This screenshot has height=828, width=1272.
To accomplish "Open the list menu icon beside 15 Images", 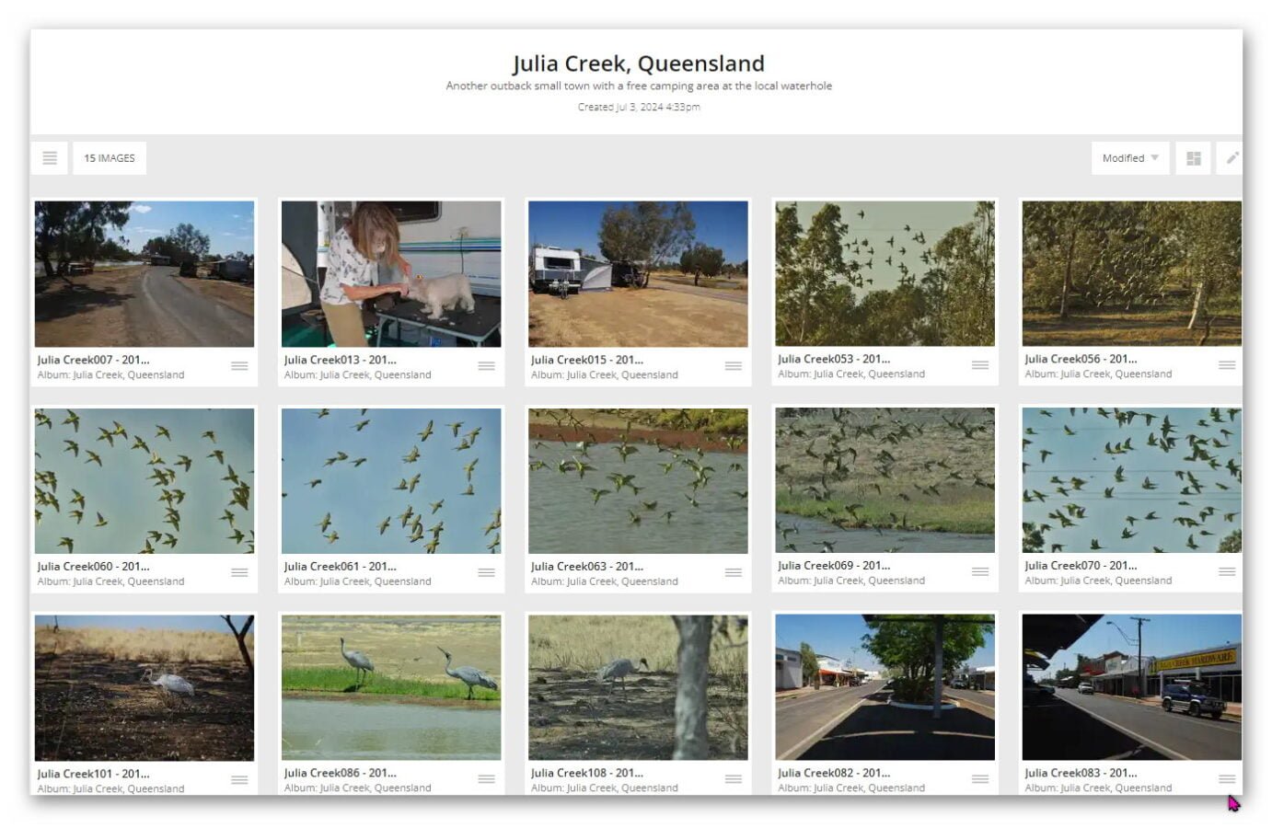I will (x=50, y=158).
